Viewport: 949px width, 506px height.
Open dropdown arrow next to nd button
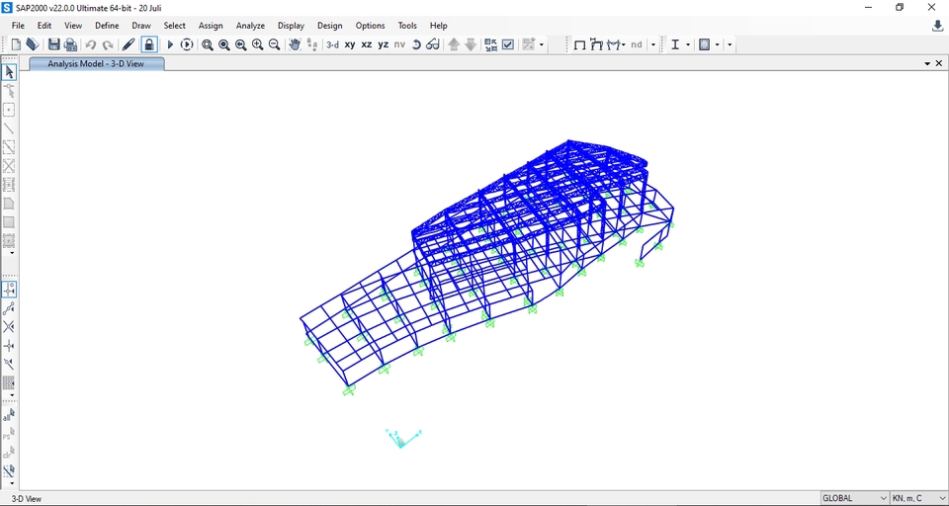point(653,44)
